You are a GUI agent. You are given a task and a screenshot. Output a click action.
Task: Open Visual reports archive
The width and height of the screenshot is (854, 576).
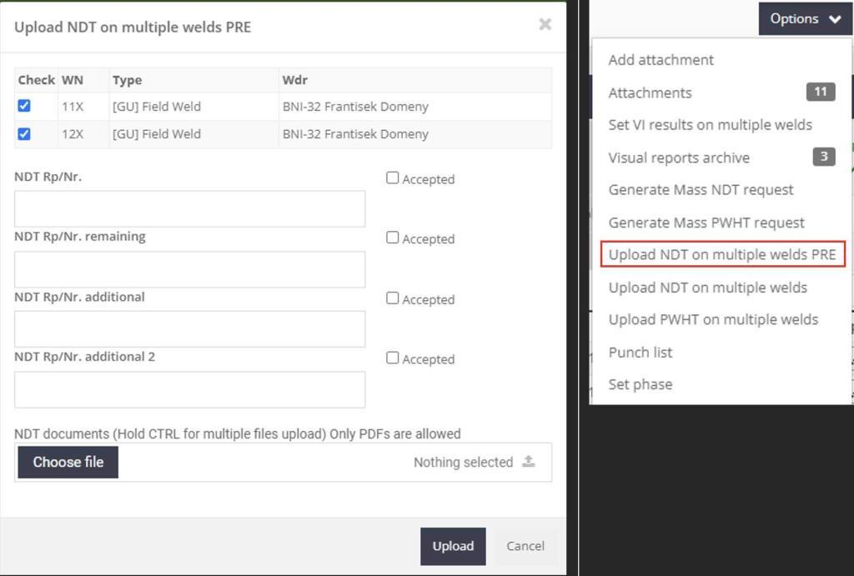click(x=679, y=158)
